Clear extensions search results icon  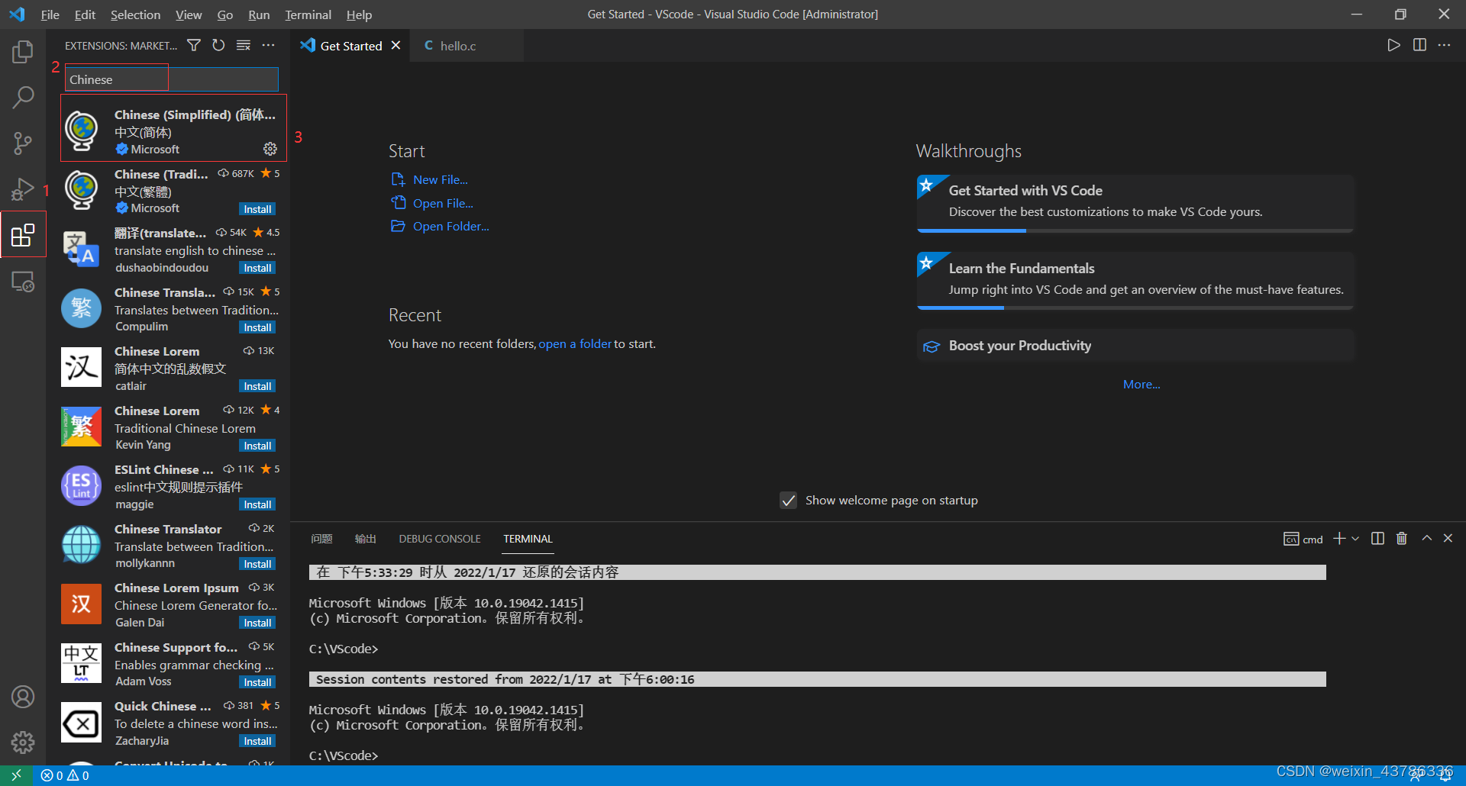coord(244,46)
